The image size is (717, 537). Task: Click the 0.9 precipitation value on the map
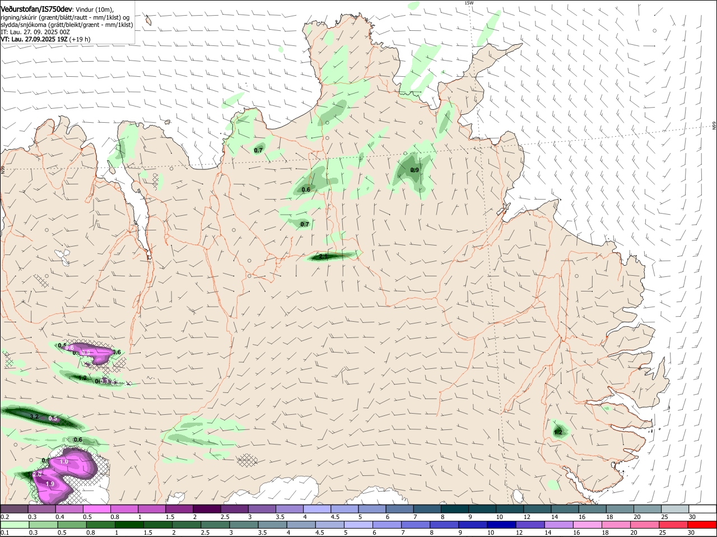pos(415,170)
